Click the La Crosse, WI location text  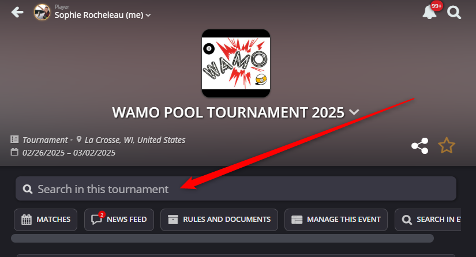[135, 140]
